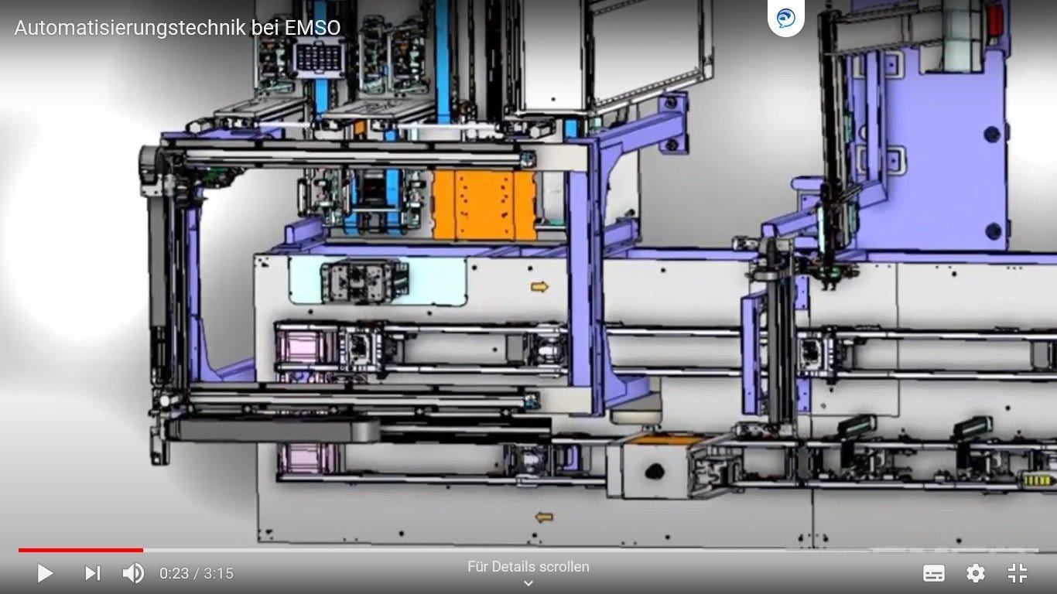1057x594 pixels.
Task: Open the player settings gear
Action: [976, 573]
